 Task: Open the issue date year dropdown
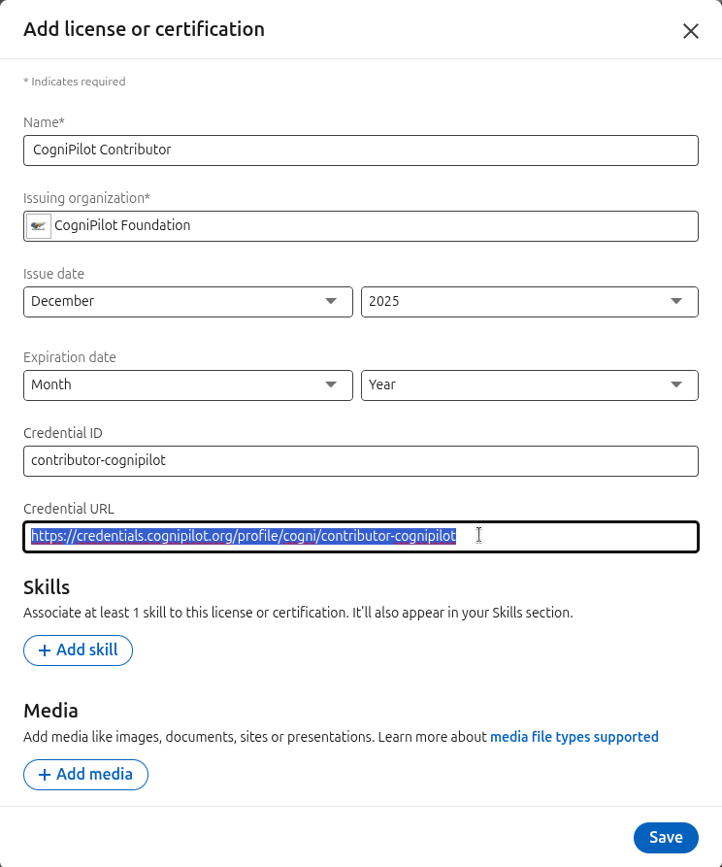click(529, 301)
